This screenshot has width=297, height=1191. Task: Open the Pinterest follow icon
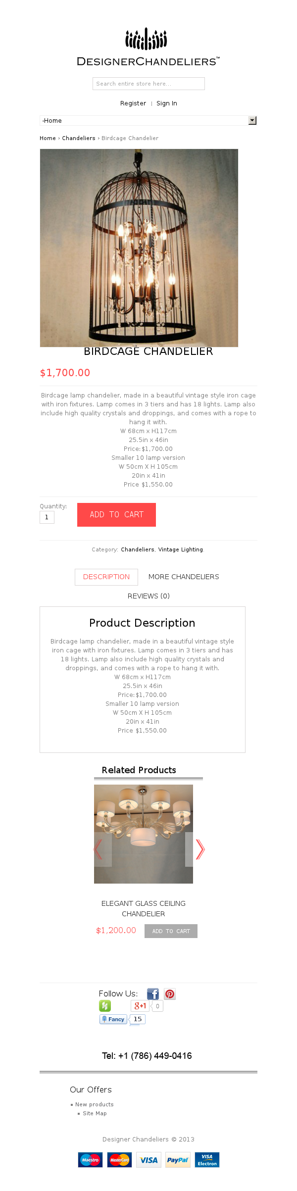point(170,994)
